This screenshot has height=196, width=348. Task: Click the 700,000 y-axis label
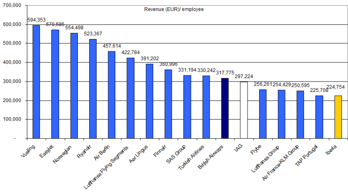click(12, 5)
